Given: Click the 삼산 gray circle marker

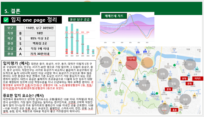Looking at the screenshot, I should pos(190,64).
